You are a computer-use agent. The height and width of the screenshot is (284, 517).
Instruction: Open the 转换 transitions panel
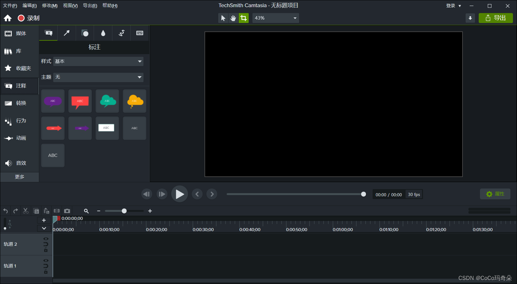pos(19,103)
